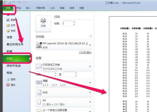The image size is (157, 112).
Task: Click the Undo icon in quick access toolbar
Action: pyautogui.click(x=14, y=2)
